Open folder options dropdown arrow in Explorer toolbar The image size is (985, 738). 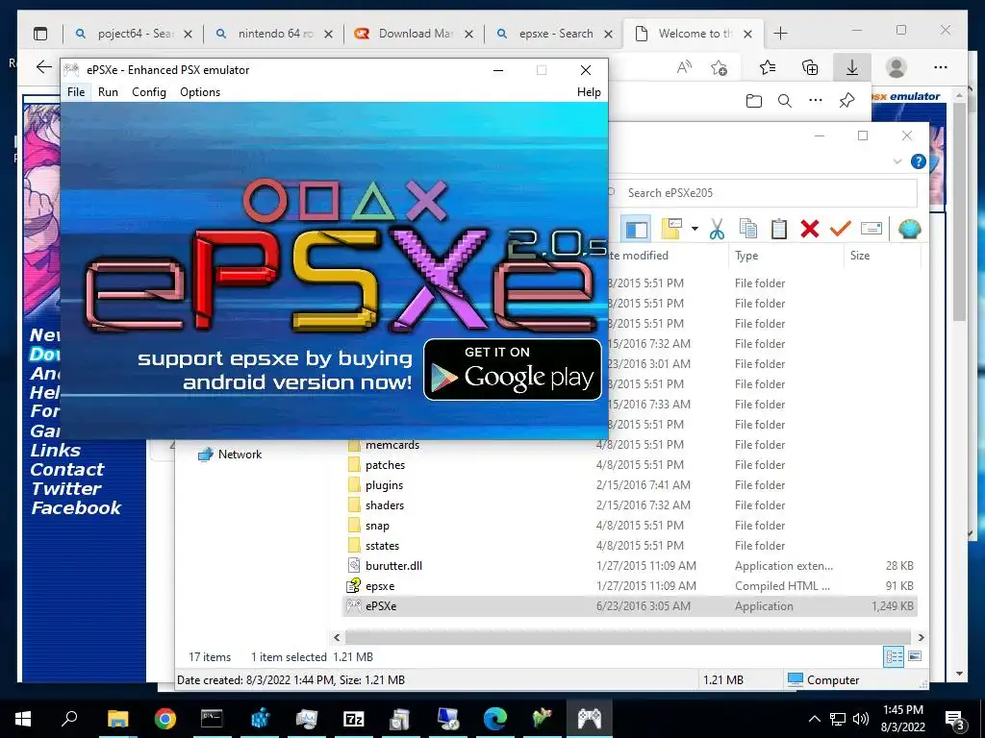click(695, 229)
